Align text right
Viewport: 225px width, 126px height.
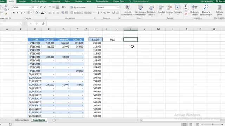click(57, 13)
